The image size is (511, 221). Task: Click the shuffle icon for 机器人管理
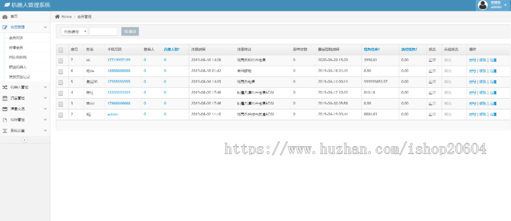(5, 87)
